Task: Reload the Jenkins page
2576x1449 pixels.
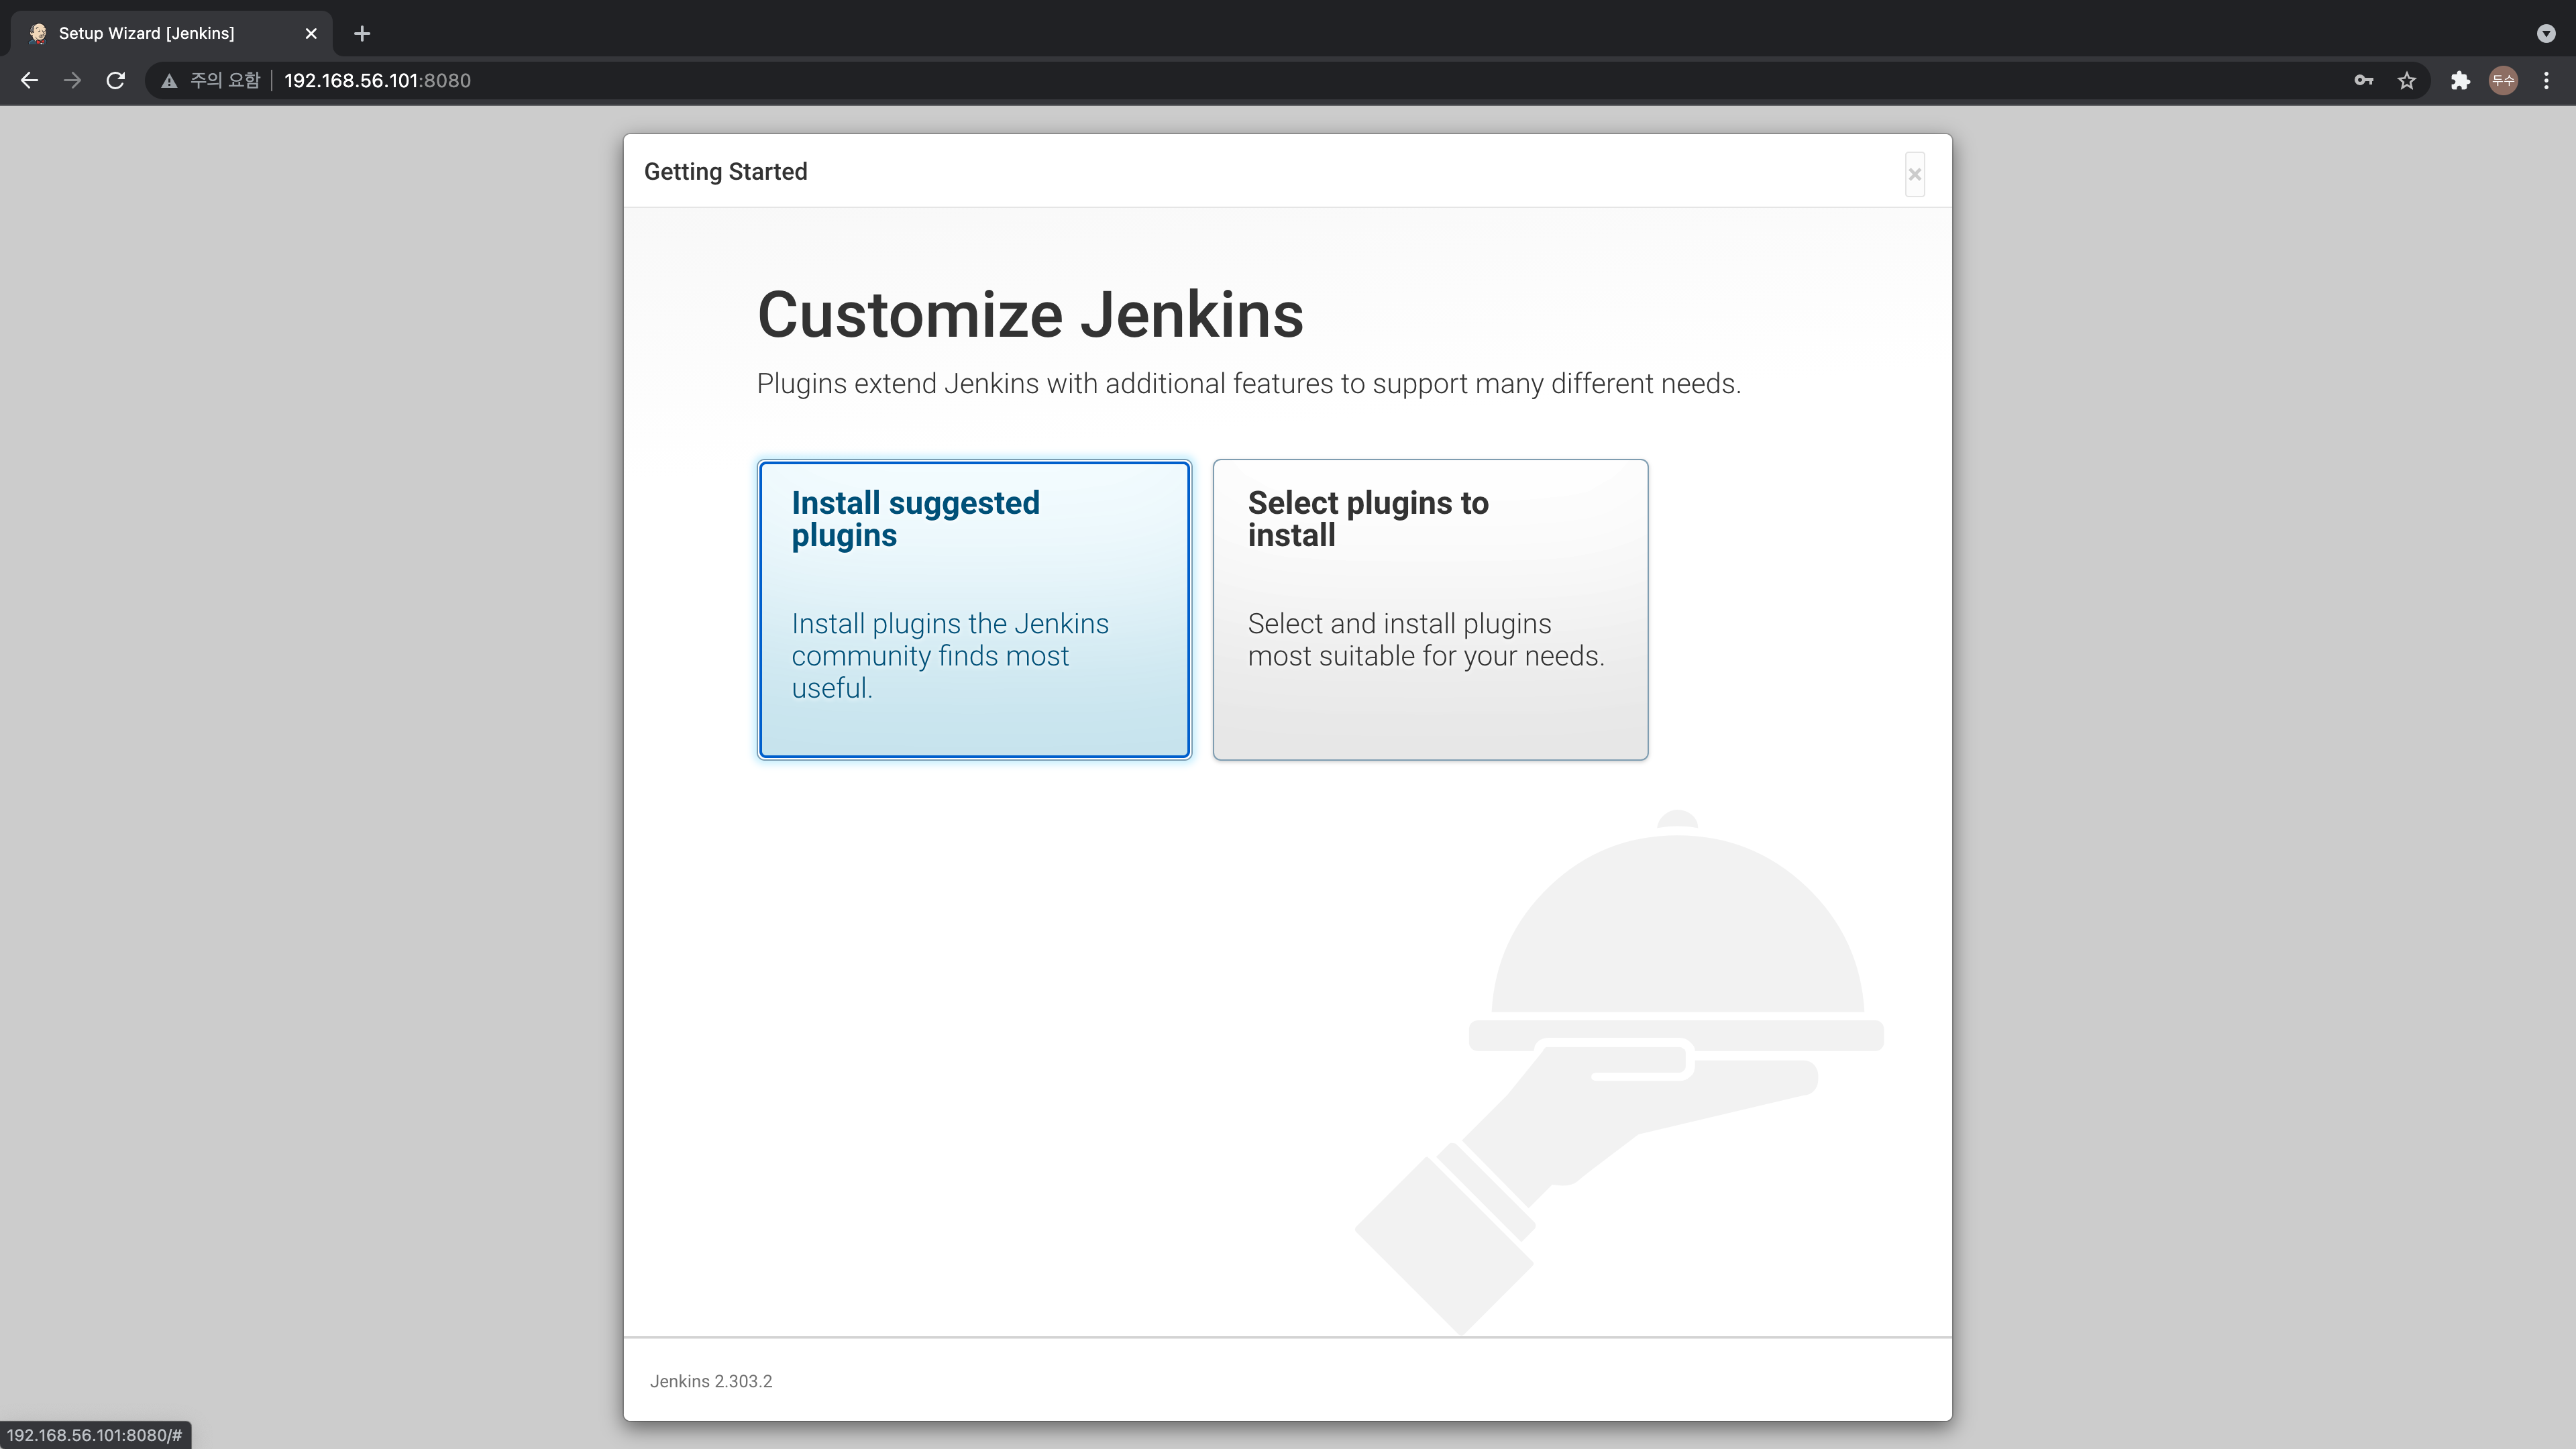Action: (x=116, y=80)
